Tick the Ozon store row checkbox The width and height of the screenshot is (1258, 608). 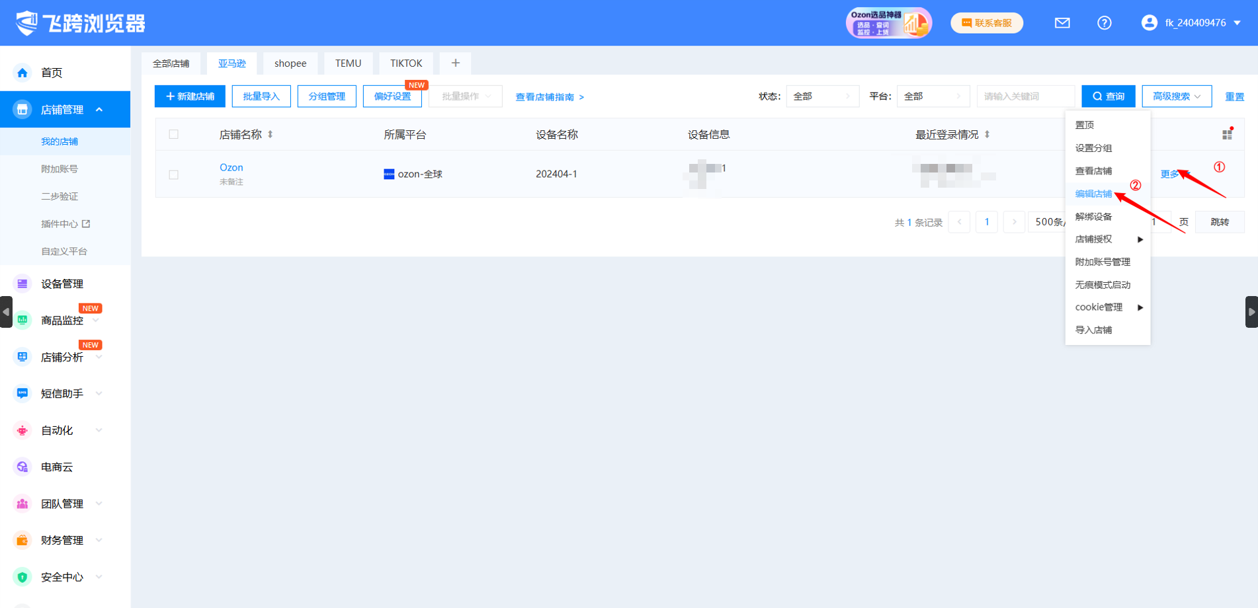(x=174, y=174)
